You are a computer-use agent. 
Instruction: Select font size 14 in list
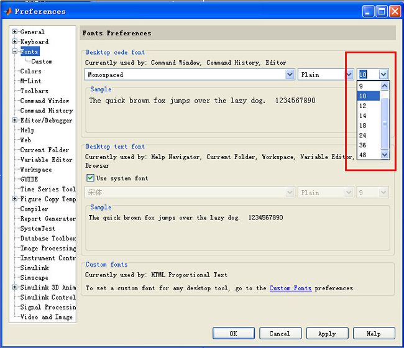click(369, 116)
